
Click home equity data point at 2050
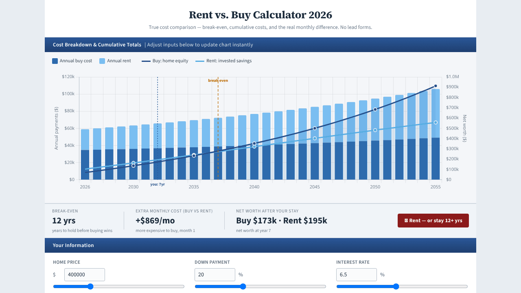[x=375, y=109]
